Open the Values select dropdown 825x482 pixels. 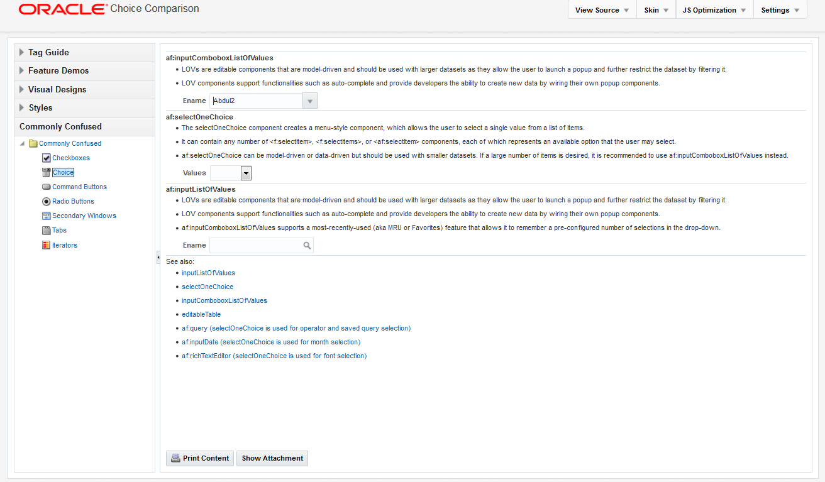point(246,173)
